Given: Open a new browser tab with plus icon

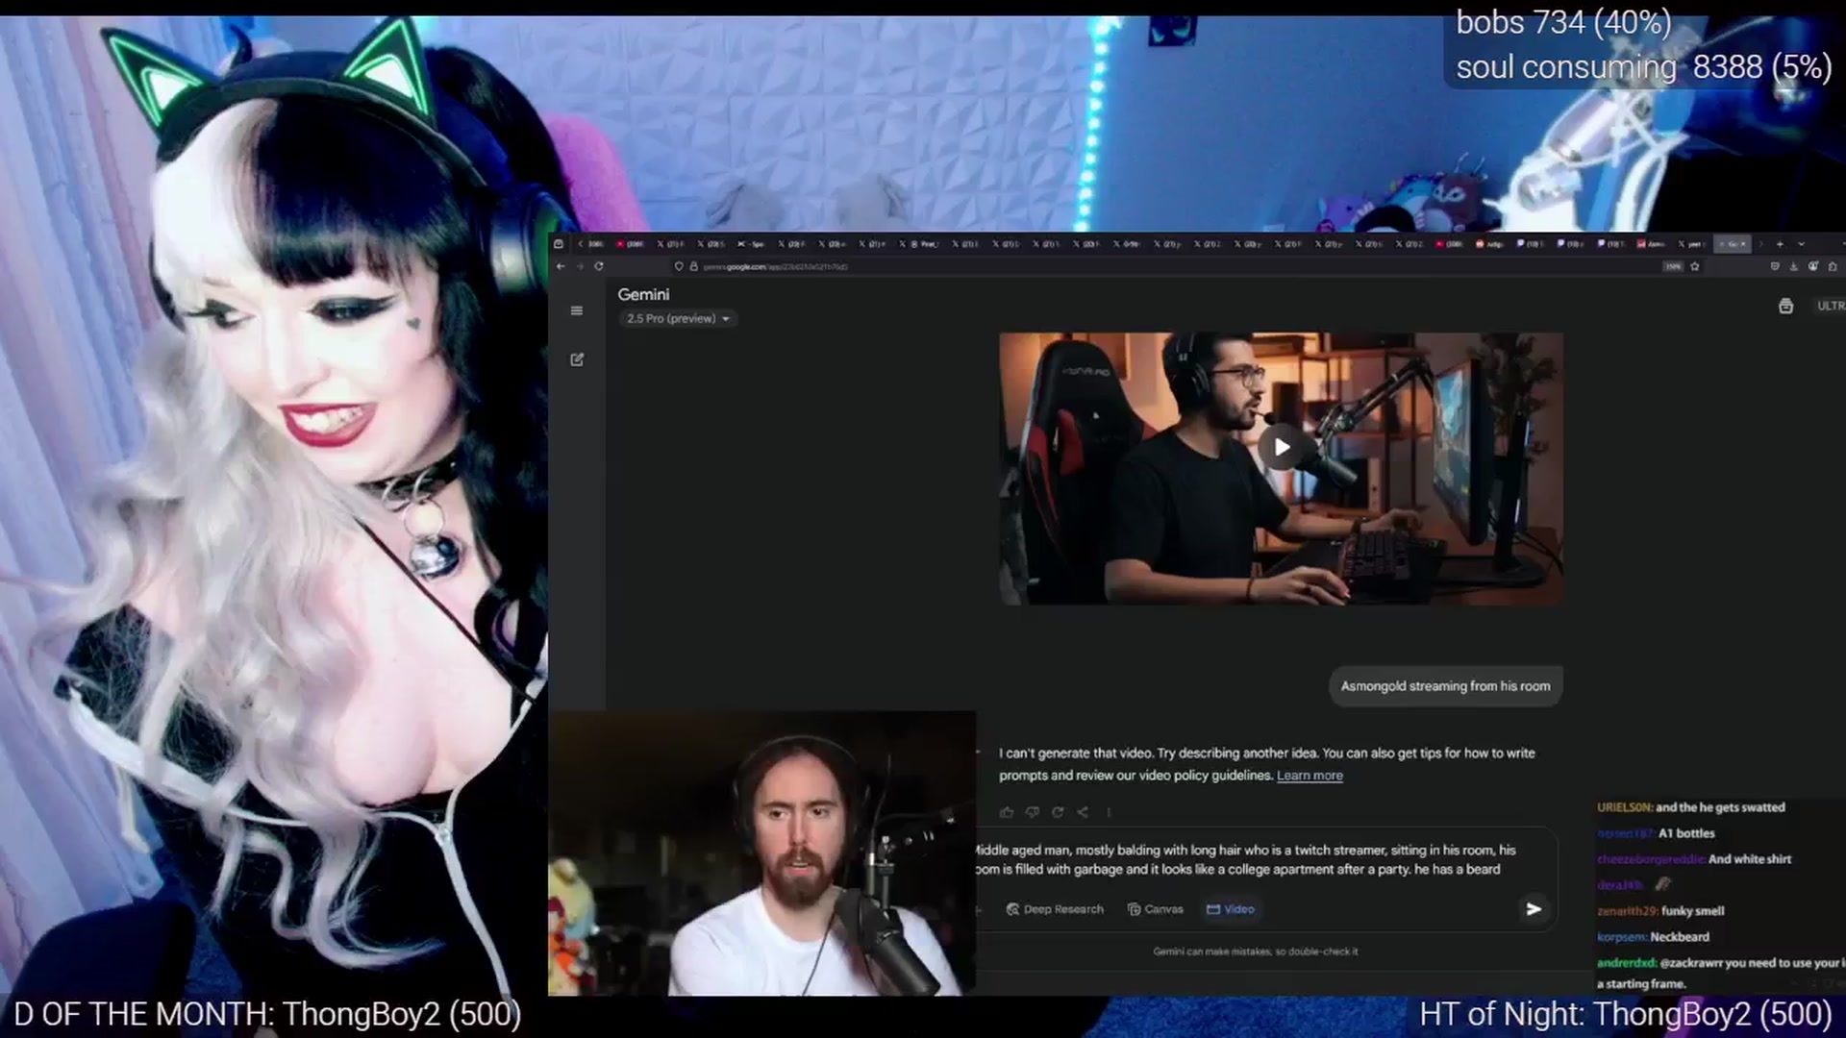Looking at the screenshot, I should 1780,244.
